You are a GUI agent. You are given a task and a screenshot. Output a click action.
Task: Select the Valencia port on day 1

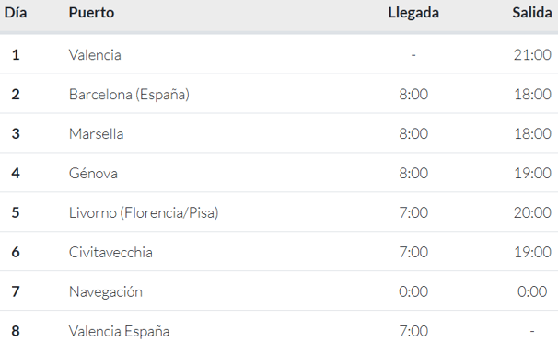coord(95,55)
